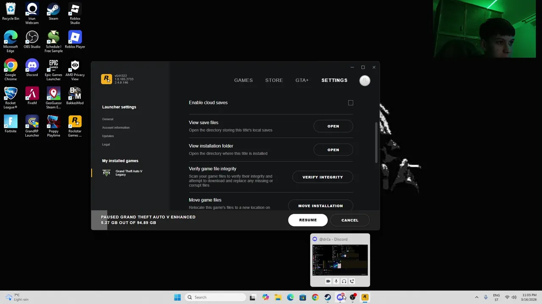Screen dimensions: 542x304
Task: Switch to the STORE tab
Action: [x=274, y=80]
